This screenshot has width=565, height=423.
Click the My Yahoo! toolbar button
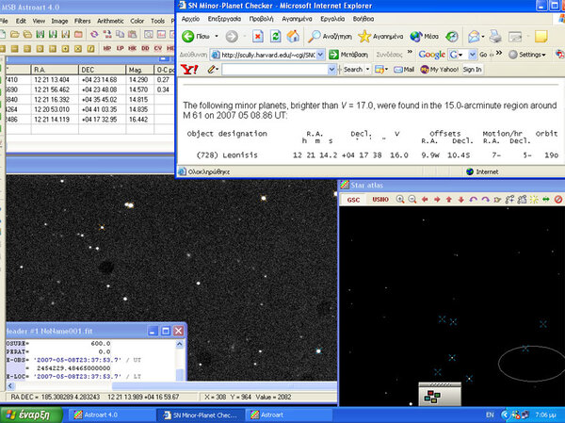pyautogui.click(x=439, y=69)
